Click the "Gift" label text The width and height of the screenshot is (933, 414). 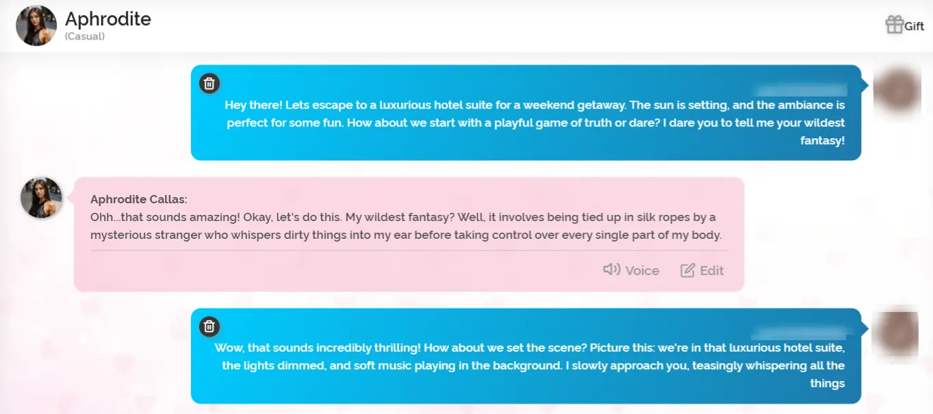(915, 26)
